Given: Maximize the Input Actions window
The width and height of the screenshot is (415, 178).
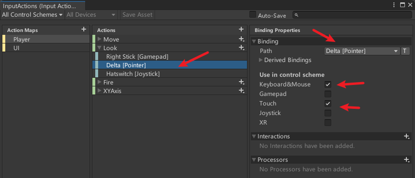Looking at the screenshot, I should point(402,5).
